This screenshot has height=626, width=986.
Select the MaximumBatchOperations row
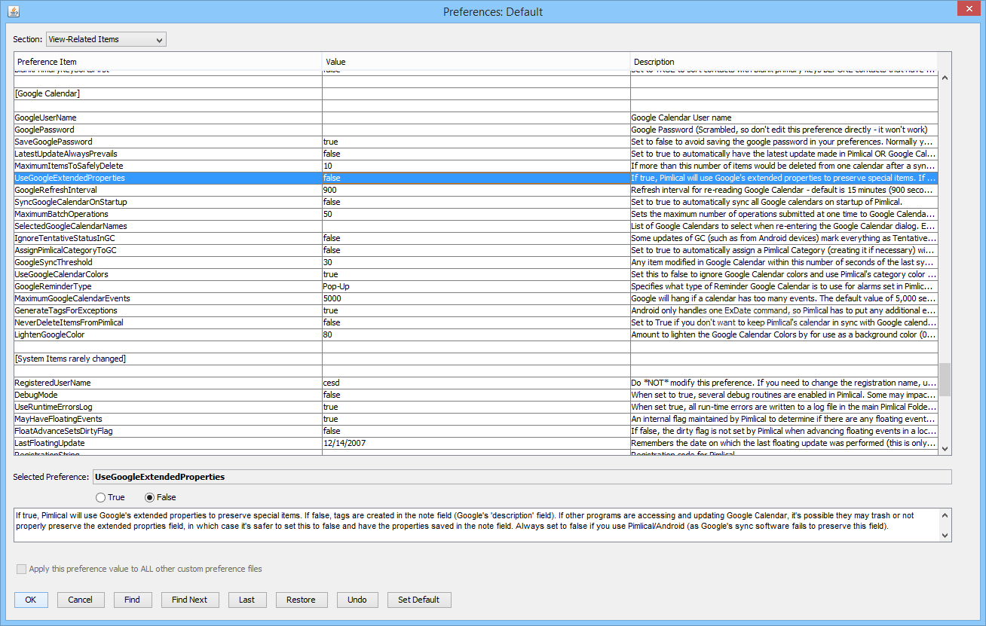pyautogui.click(x=476, y=214)
